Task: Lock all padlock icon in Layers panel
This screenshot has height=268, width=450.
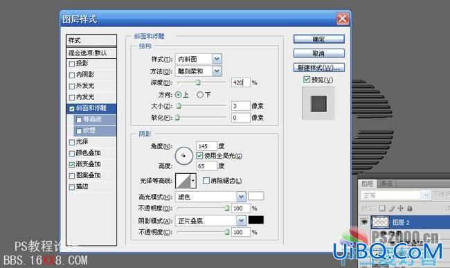Action: [410, 208]
